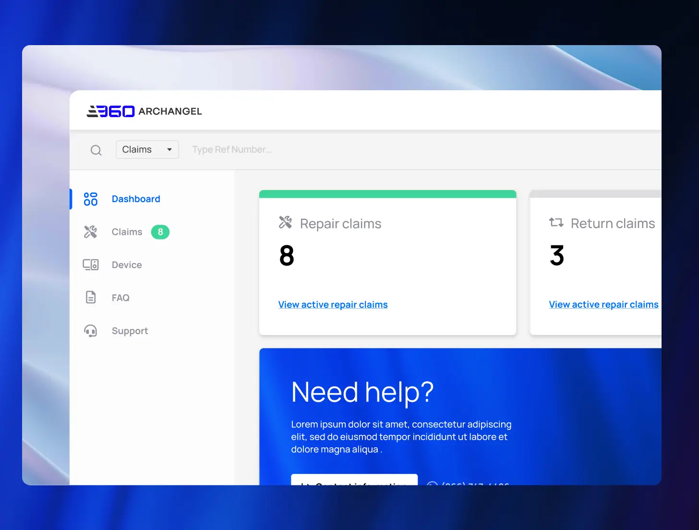Click the green badge showing 8 claims
This screenshot has height=530, width=699.
160,232
